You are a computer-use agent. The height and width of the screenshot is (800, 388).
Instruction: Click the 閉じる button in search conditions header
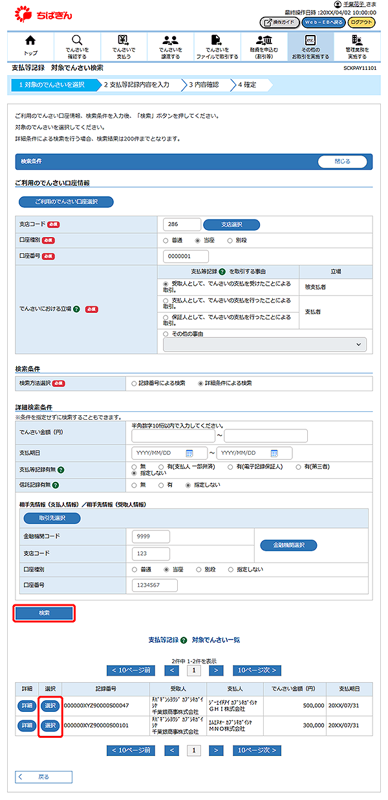tap(342, 162)
